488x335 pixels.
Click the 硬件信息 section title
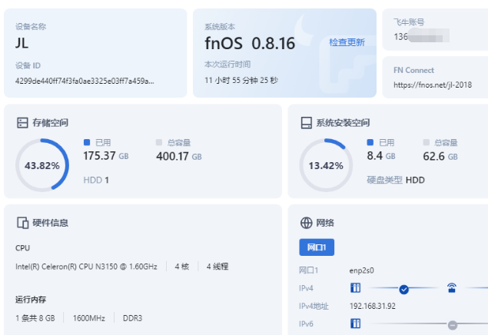pyautogui.click(x=50, y=223)
